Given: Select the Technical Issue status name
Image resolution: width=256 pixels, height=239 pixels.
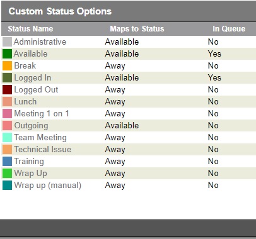Looking at the screenshot, I should coord(43,149).
